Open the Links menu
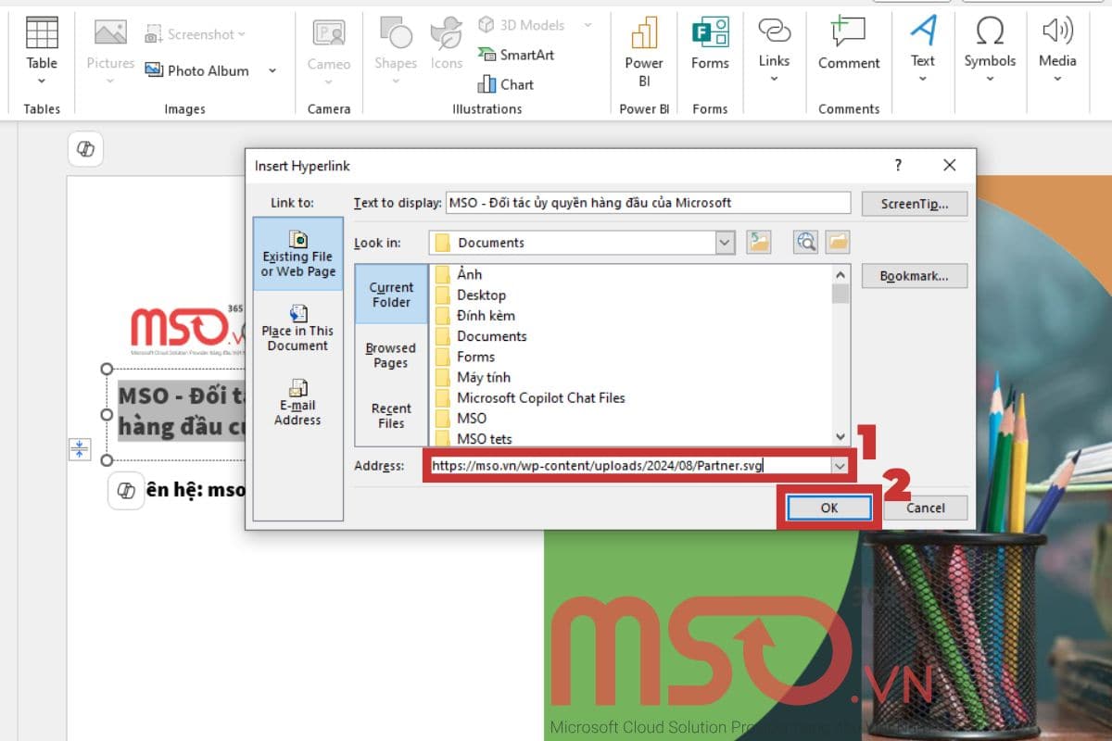This screenshot has height=741, width=1112. [x=774, y=51]
